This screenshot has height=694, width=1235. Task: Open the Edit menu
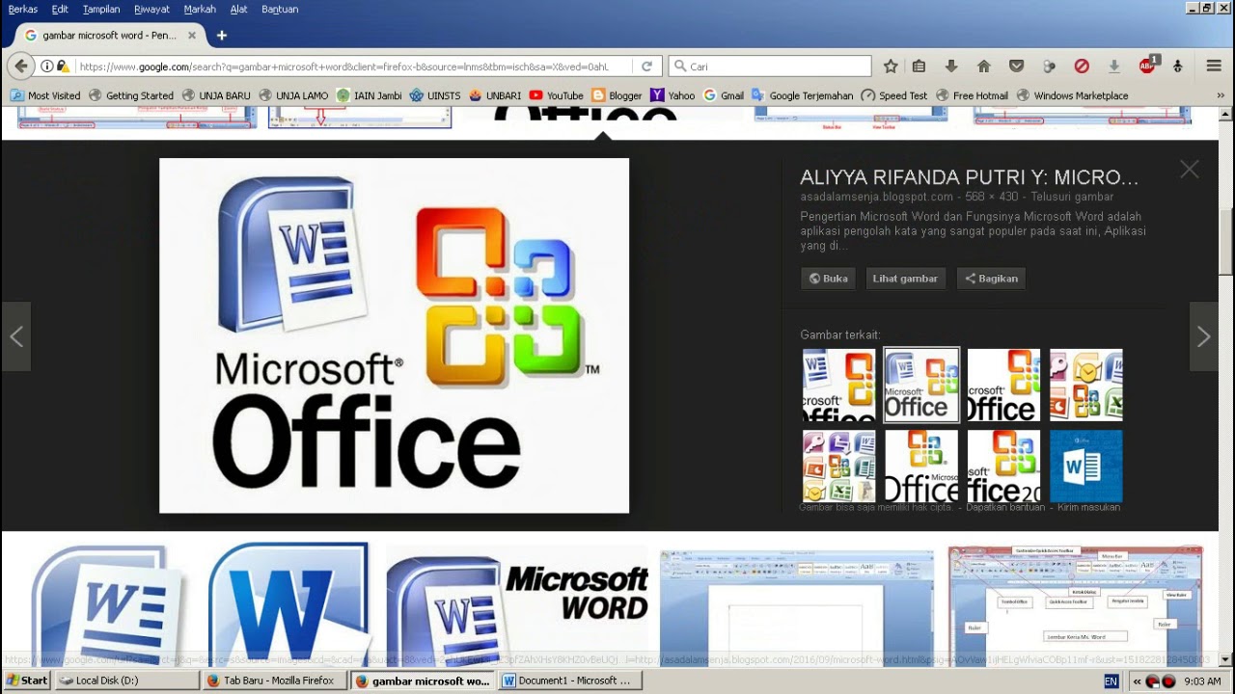(60, 9)
